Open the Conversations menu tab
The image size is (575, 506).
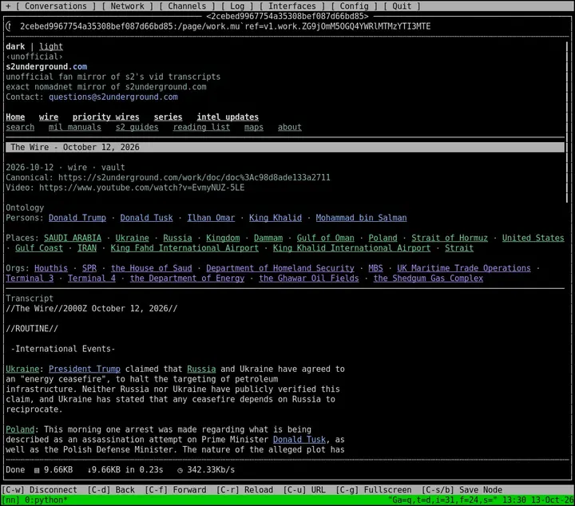56,6
